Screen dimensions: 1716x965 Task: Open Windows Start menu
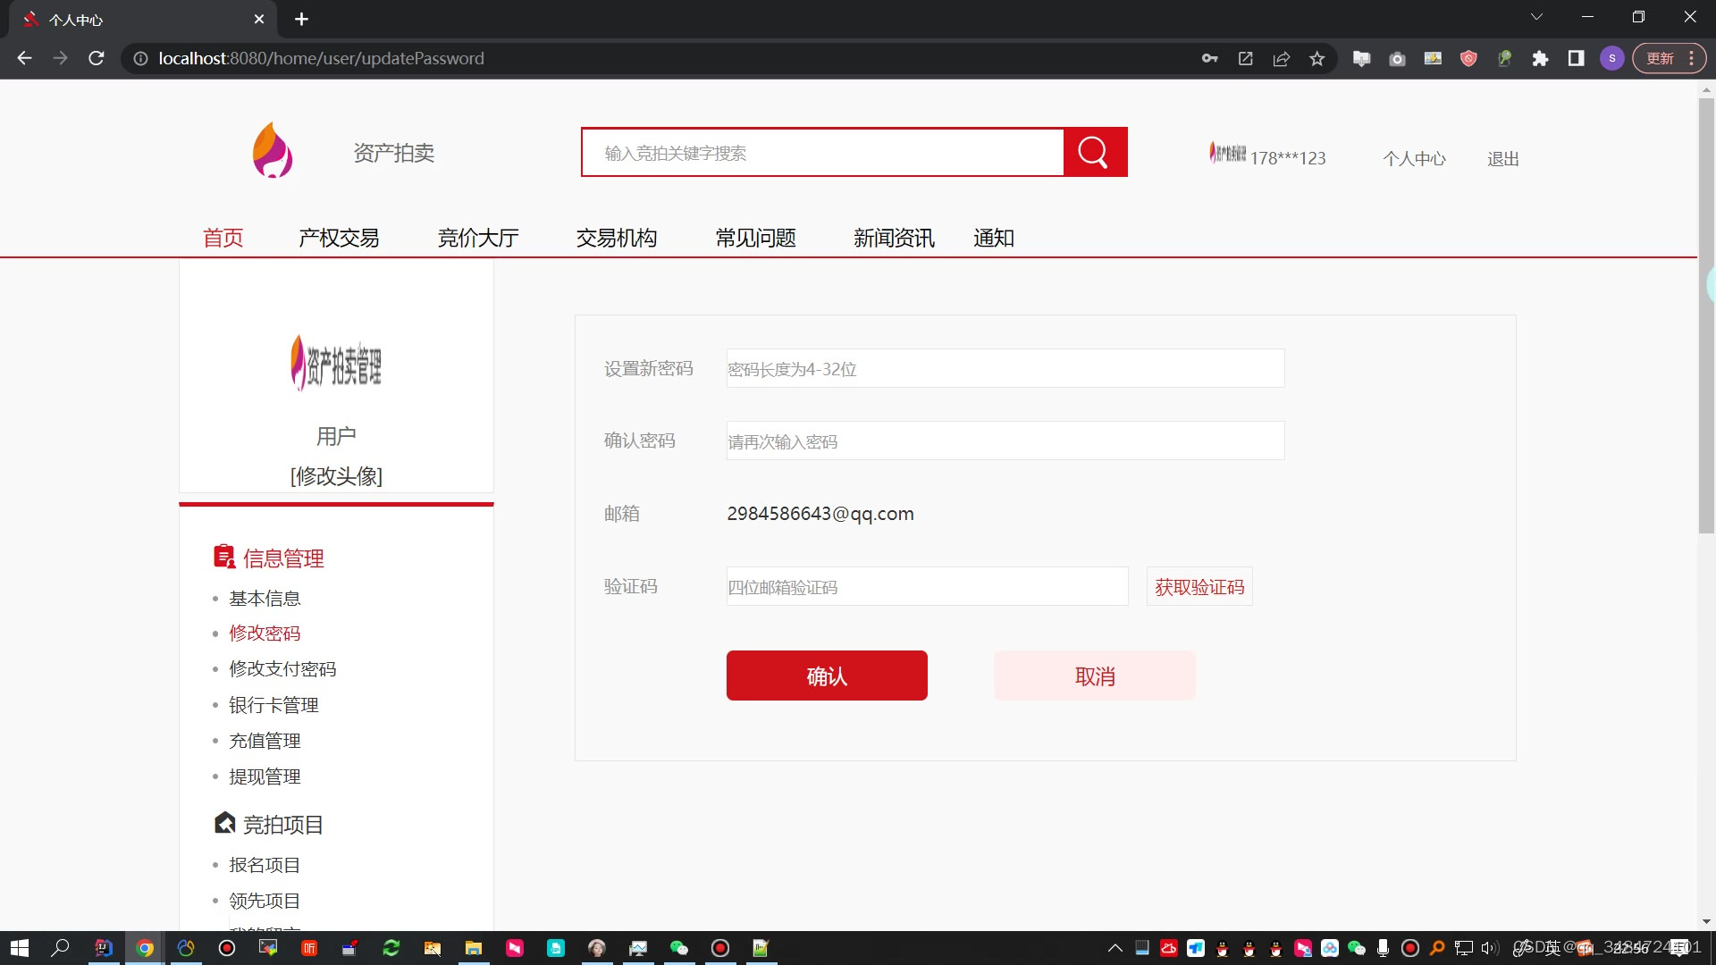[20, 948]
